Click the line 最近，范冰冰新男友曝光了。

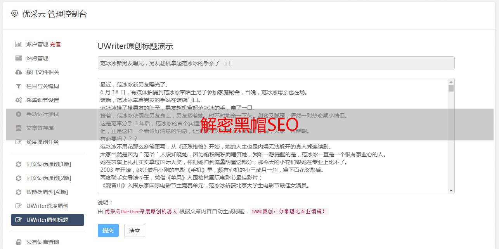point(134,85)
